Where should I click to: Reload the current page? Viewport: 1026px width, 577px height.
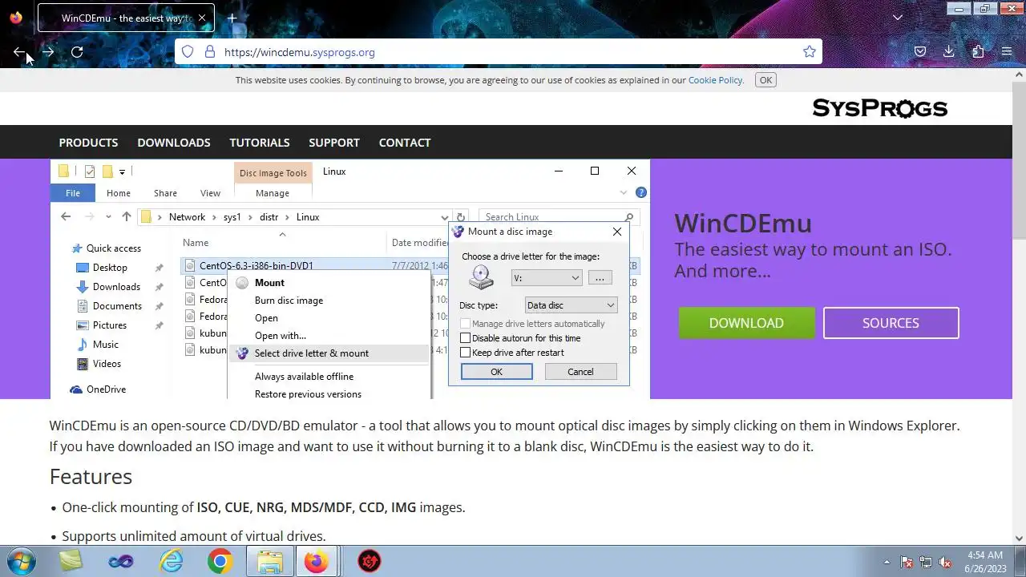(x=77, y=52)
